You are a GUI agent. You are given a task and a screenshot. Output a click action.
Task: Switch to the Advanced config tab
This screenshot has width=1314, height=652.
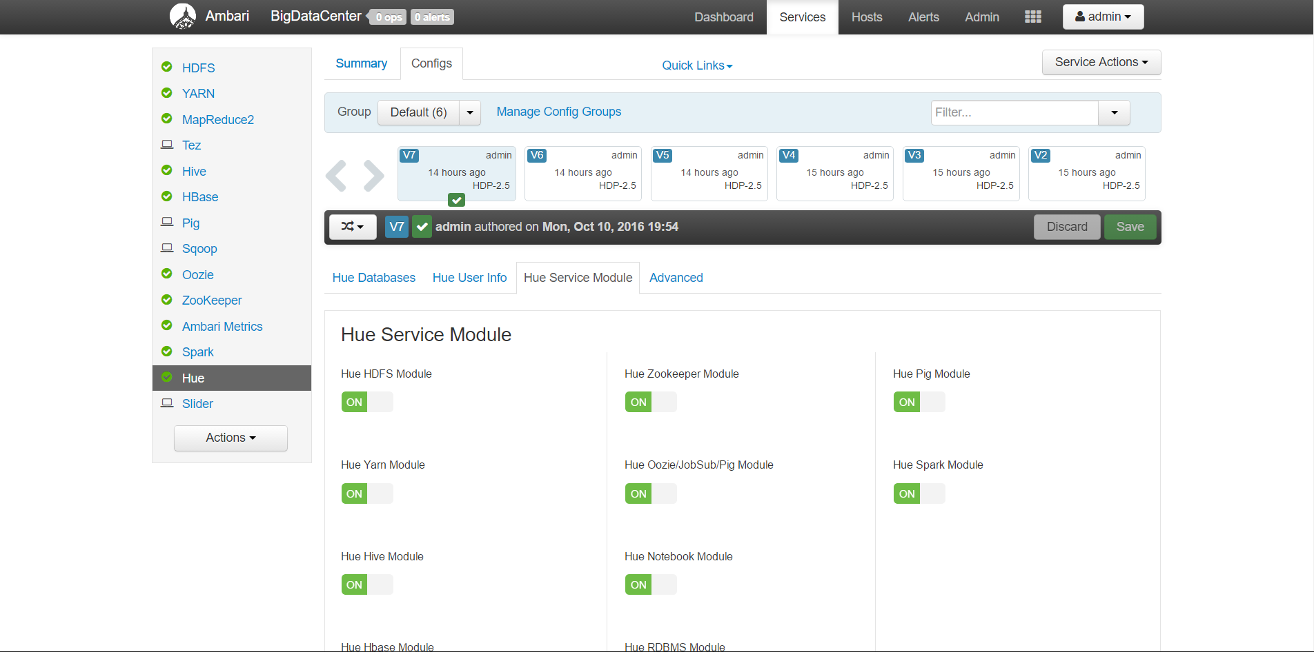click(x=676, y=278)
